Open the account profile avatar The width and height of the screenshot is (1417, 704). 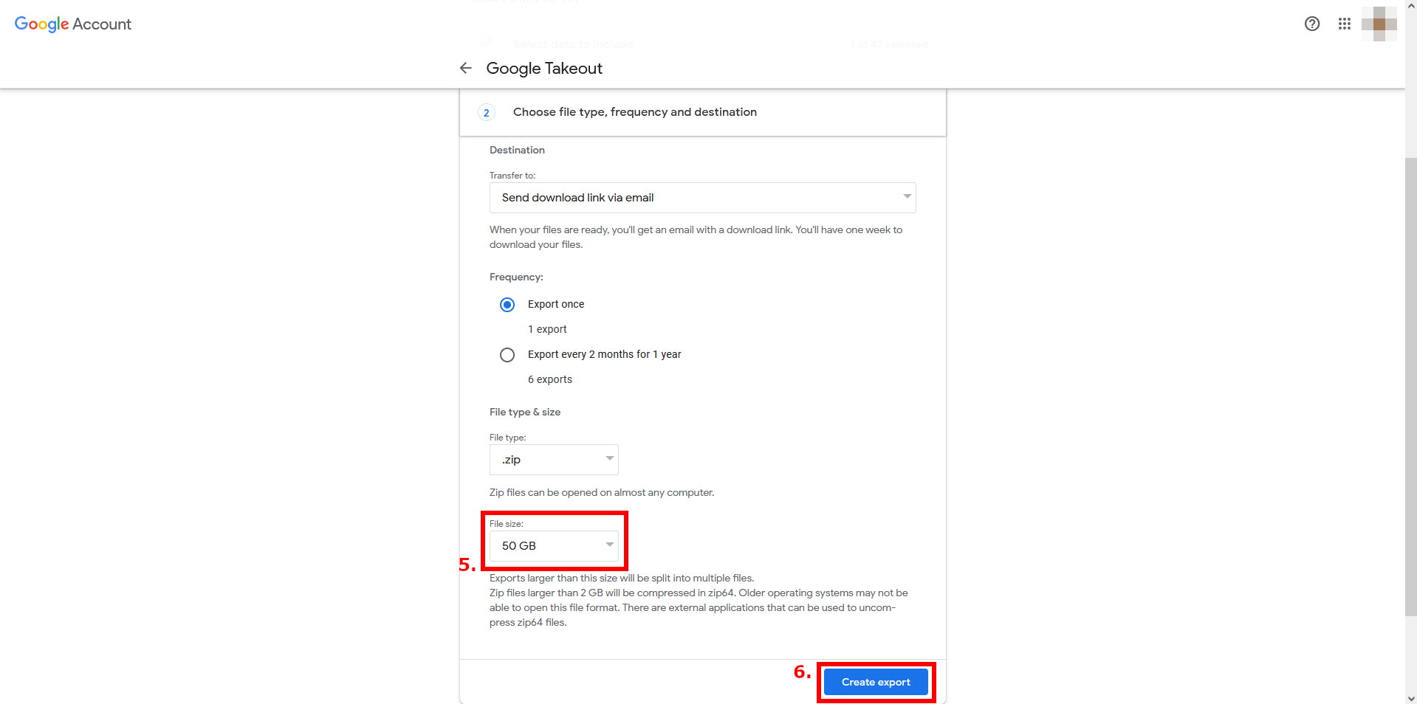[1379, 24]
